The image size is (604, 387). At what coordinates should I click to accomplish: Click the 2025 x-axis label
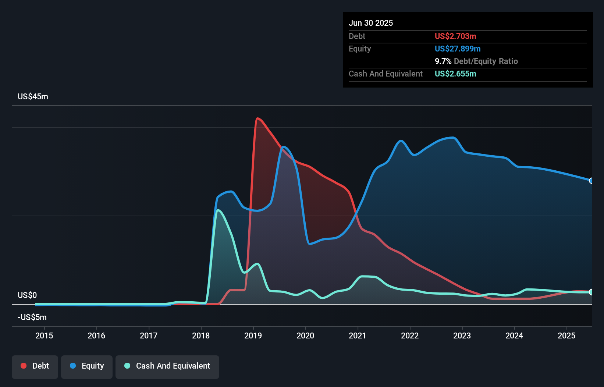point(566,335)
